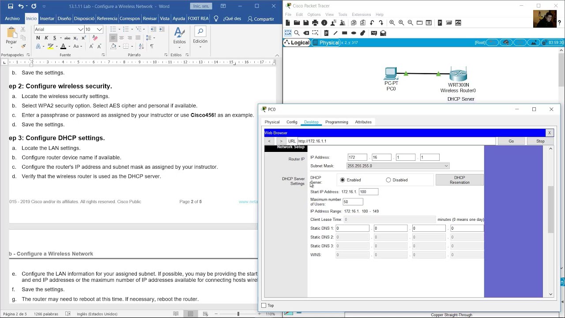565x318 pixels.
Task: Expand the Pegar paste options arrow
Action: click(11, 48)
